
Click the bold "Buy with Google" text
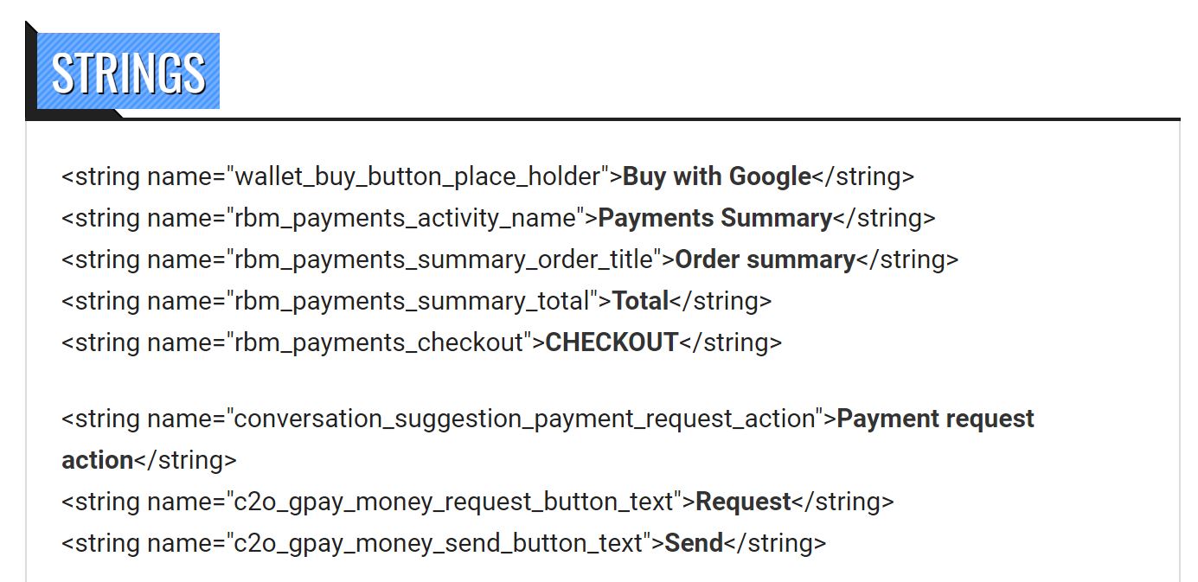716,176
